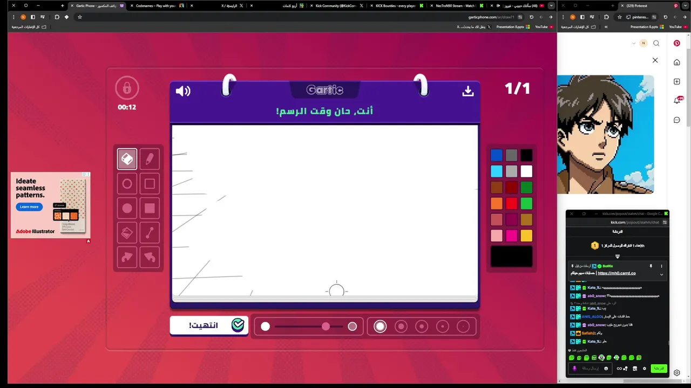Screen dimensions: 691x388
Task: Open the mh0.carrd.co link in chat
Action: [x=617, y=273]
